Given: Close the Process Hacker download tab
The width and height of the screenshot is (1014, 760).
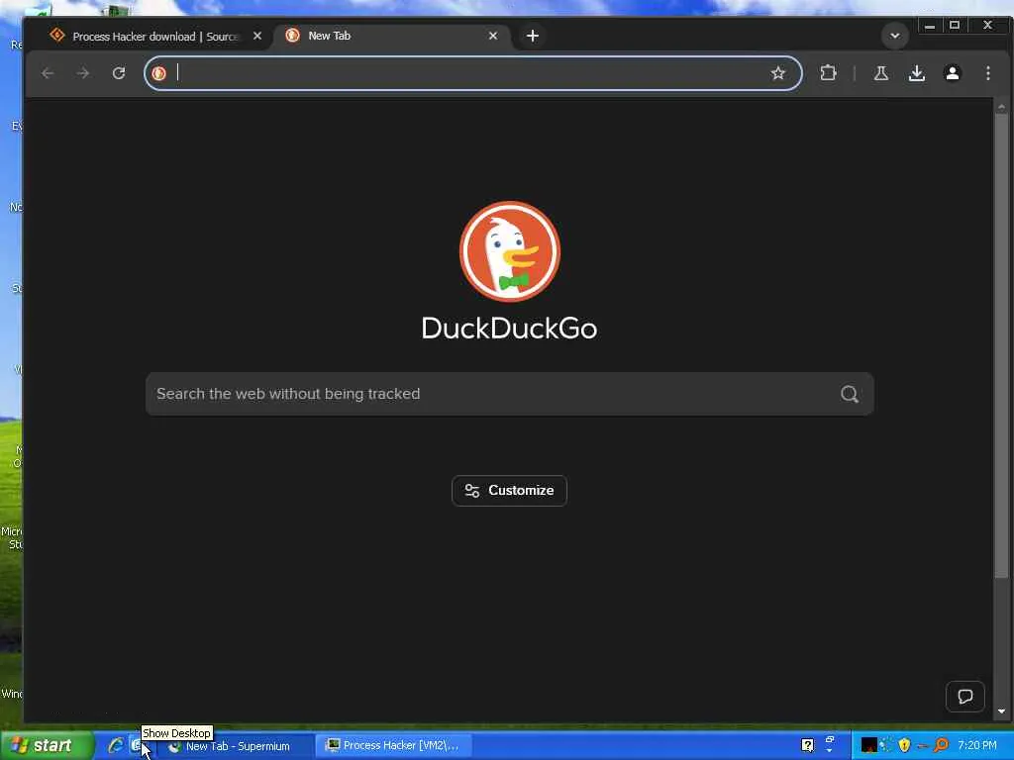Looking at the screenshot, I should pyautogui.click(x=257, y=37).
